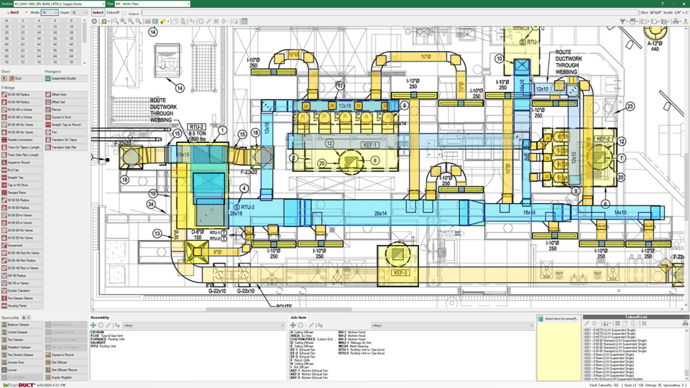Select the Fire/Smoke Damper specialty
This screenshot has width=690, height=388.
(x=22, y=354)
